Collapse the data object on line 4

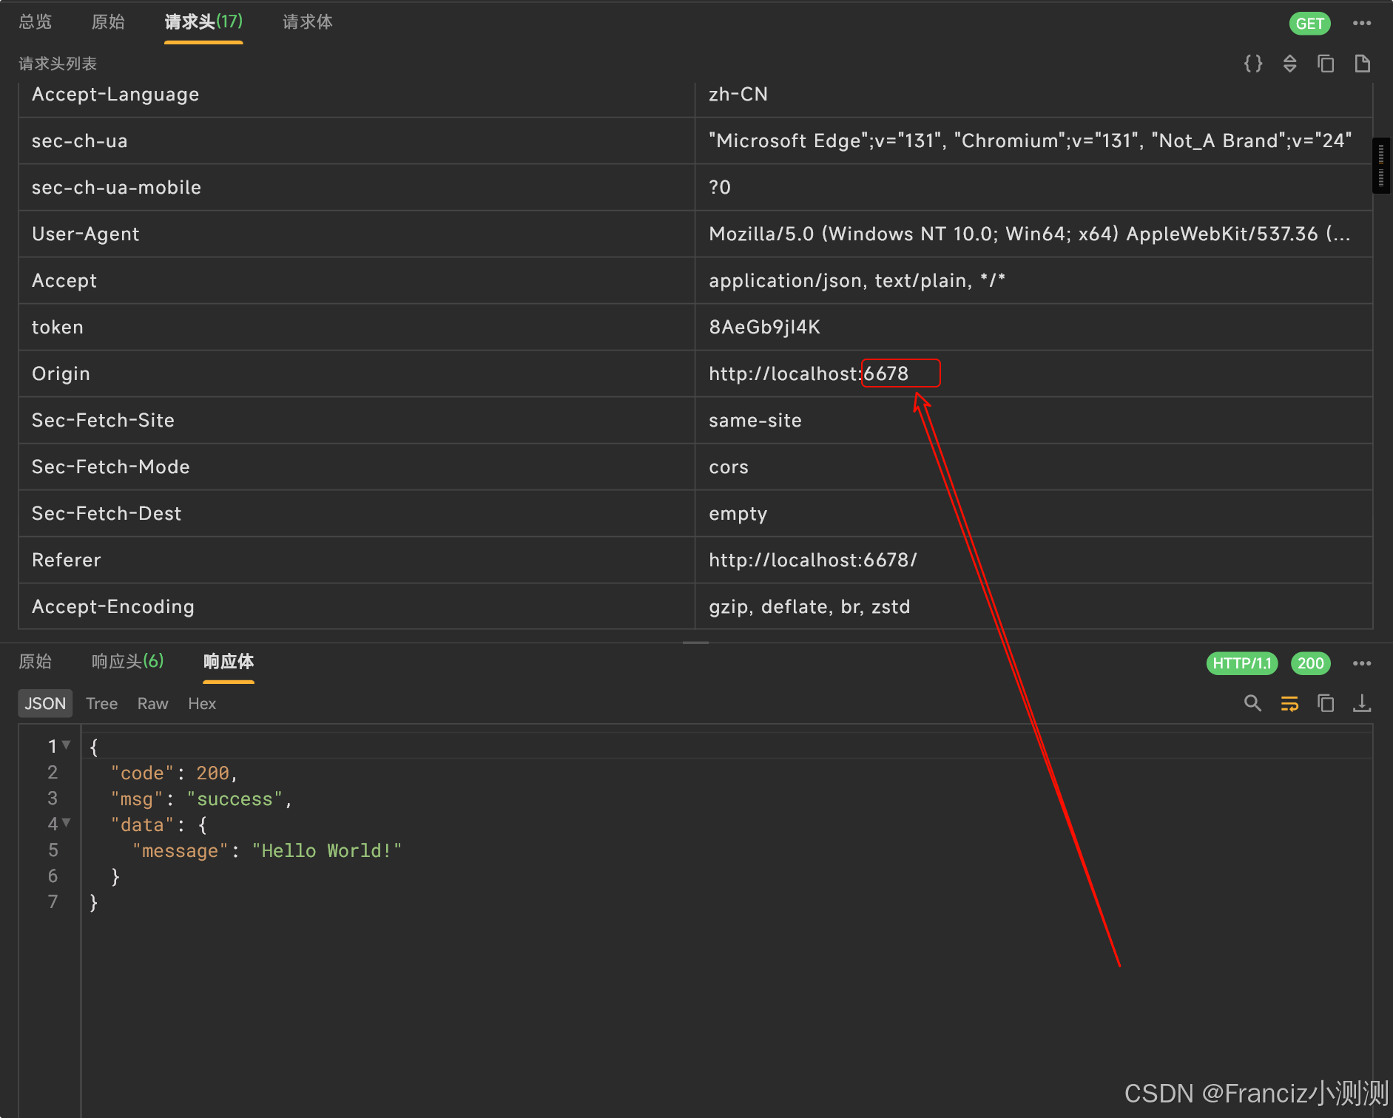(66, 823)
